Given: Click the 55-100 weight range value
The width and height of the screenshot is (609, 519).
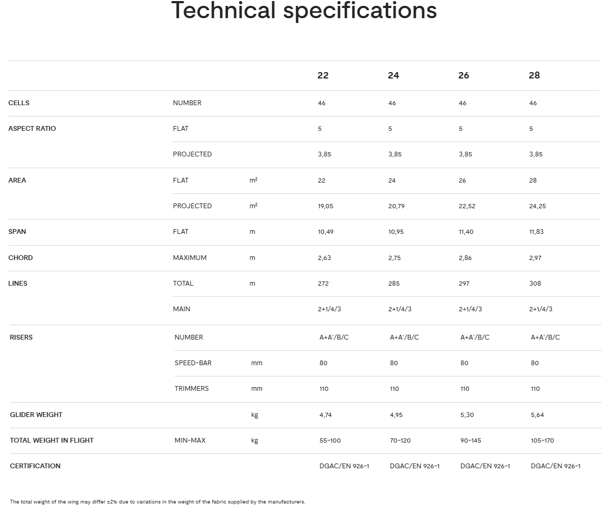Looking at the screenshot, I should click(x=330, y=441).
